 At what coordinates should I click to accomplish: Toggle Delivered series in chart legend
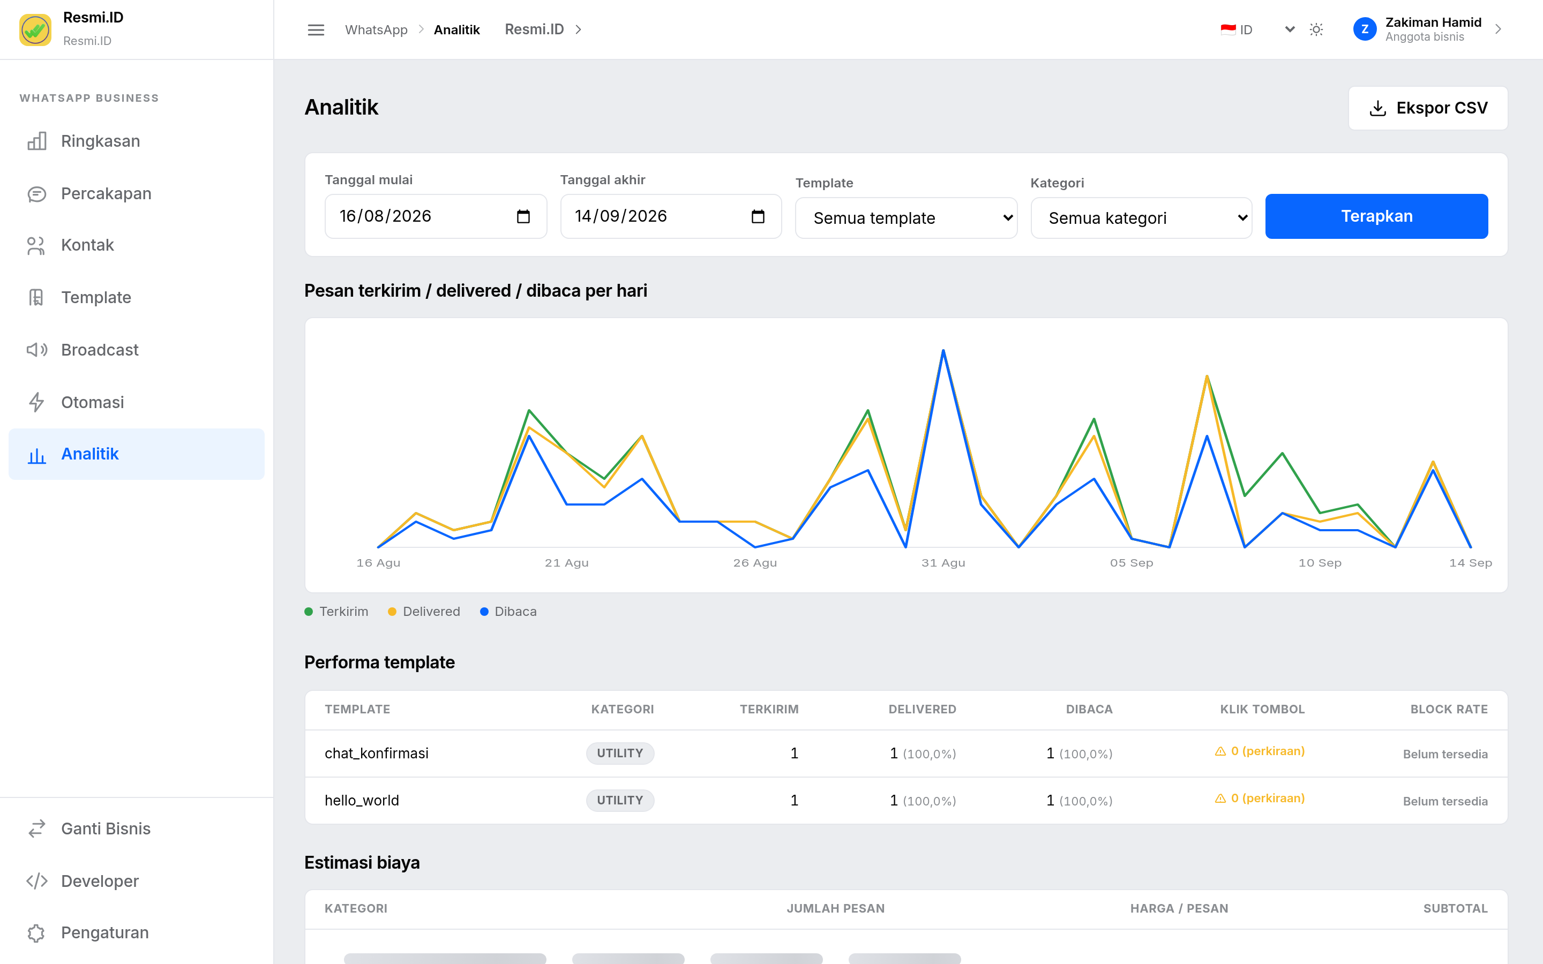click(424, 612)
